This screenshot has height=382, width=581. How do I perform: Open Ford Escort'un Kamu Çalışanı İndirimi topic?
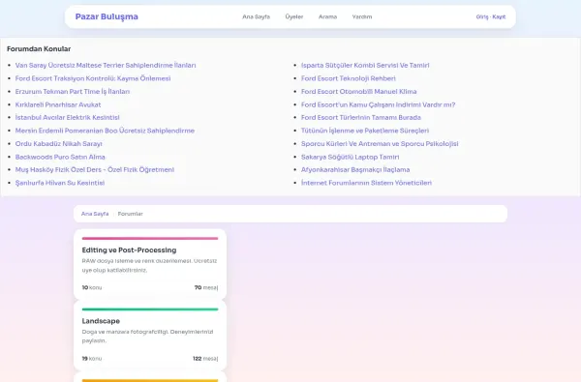click(x=379, y=104)
